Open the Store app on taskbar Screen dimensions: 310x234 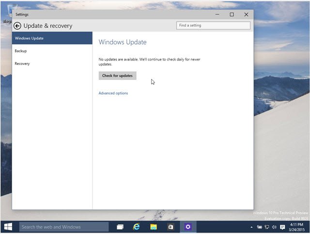tap(170, 227)
